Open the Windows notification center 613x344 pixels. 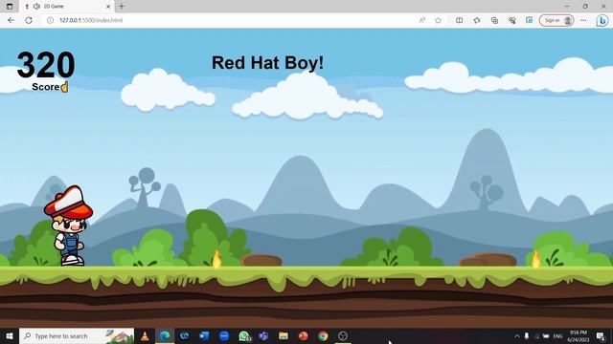601,335
